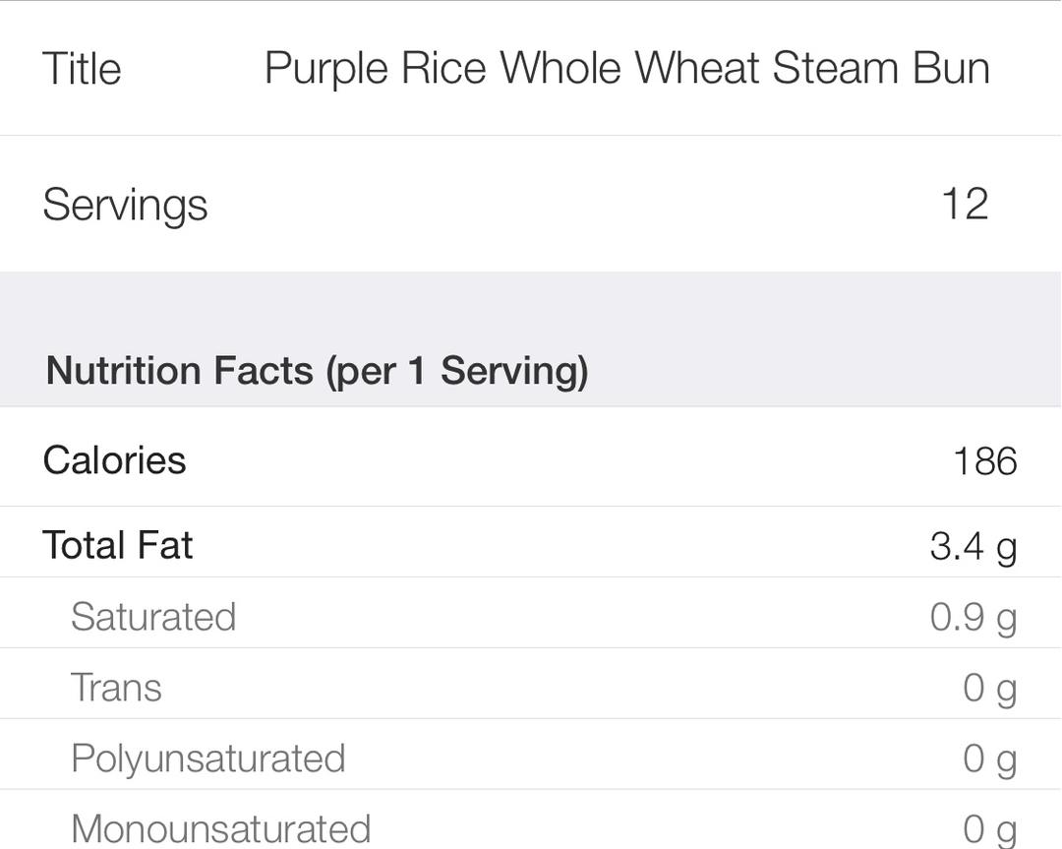The image size is (1062, 849).
Task: Tap the 186 calories value
Action: 984,460
